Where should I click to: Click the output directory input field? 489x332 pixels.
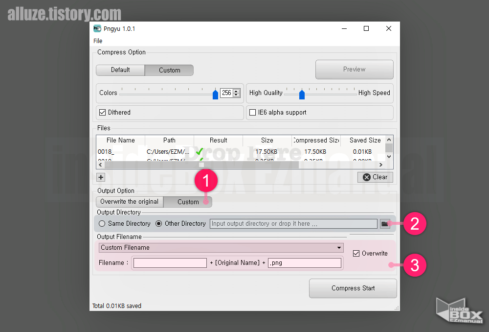click(x=293, y=224)
